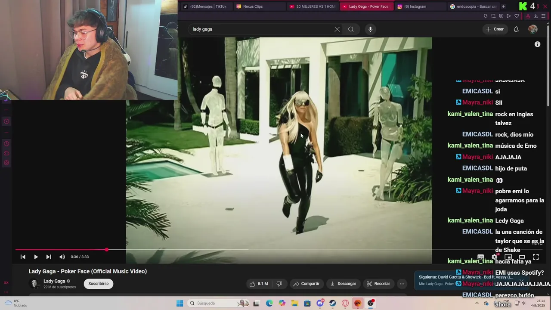
Task: Bookmark the page with the heart icon
Action: [517, 16]
